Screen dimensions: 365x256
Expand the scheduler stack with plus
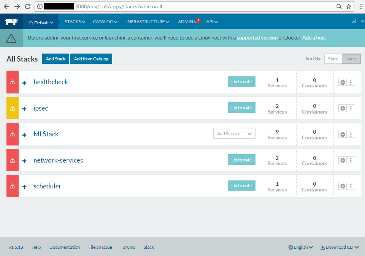click(x=24, y=187)
